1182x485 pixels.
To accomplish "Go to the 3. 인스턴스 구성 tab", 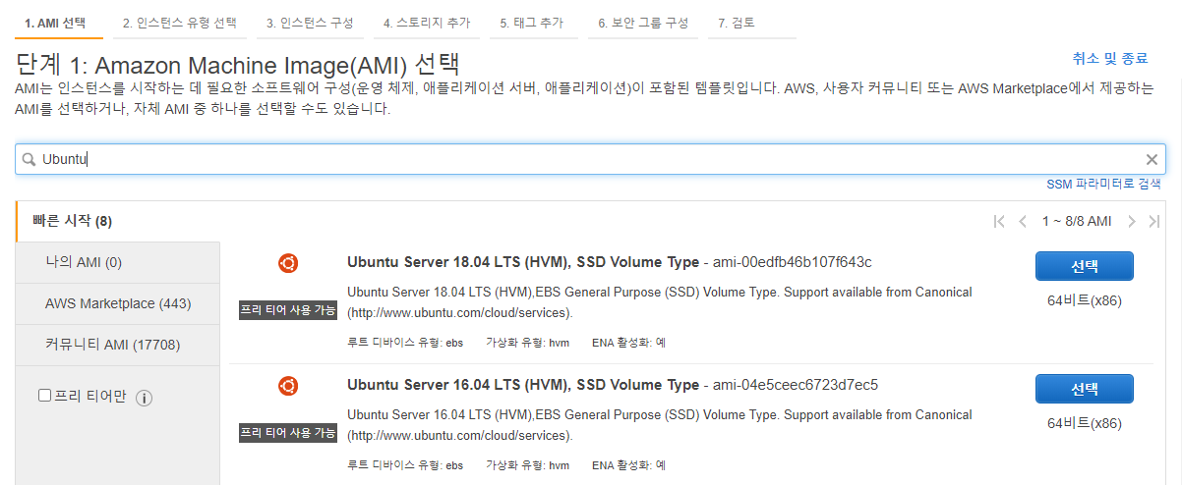I will [x=309, y=23].
